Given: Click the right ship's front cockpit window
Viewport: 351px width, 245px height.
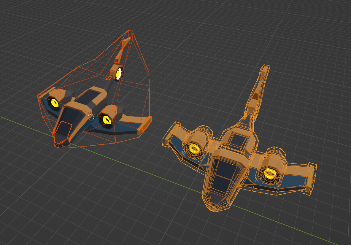Looking at the screenshot, I should [x=225, y=178].
